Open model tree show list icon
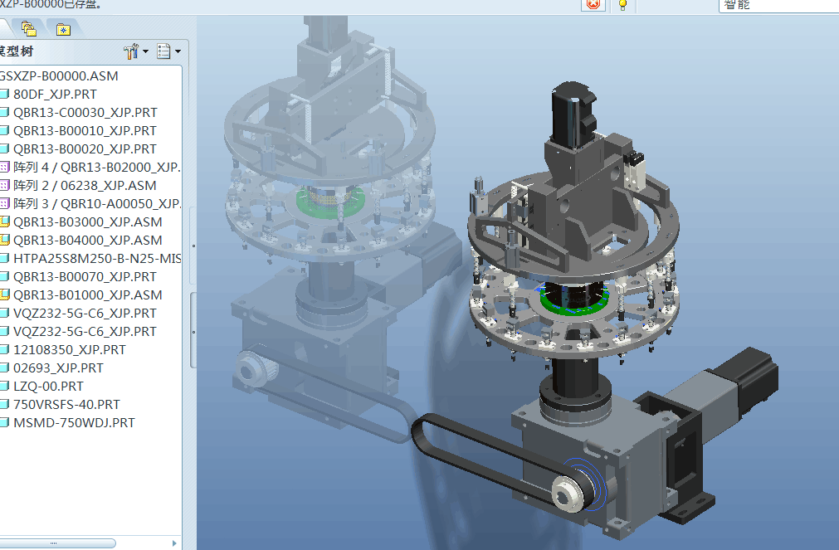The width and height of the screenshot is (839, 550). point(163,51)
